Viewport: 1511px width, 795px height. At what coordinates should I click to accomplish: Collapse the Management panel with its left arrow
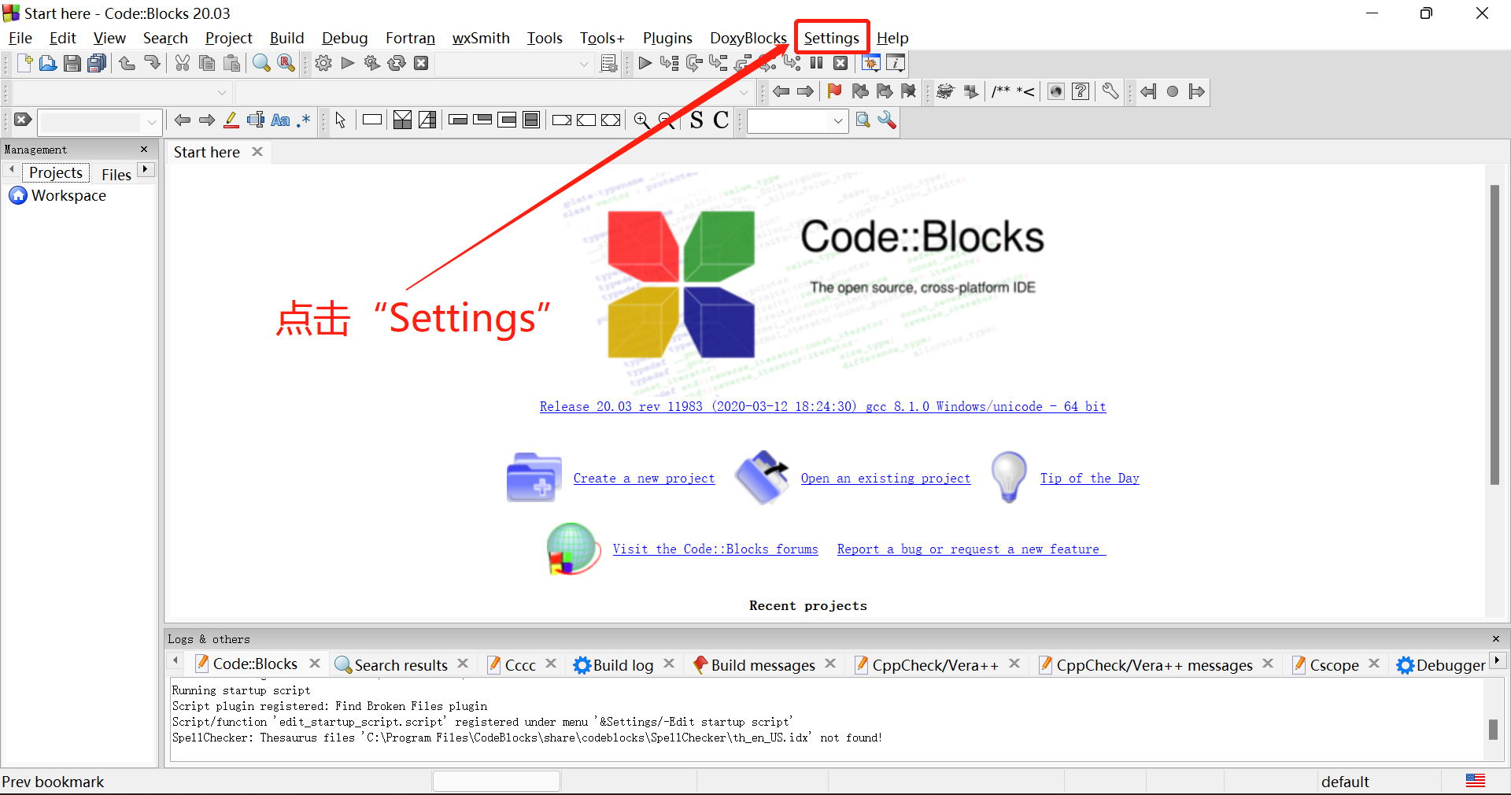(x=11, y=169)
